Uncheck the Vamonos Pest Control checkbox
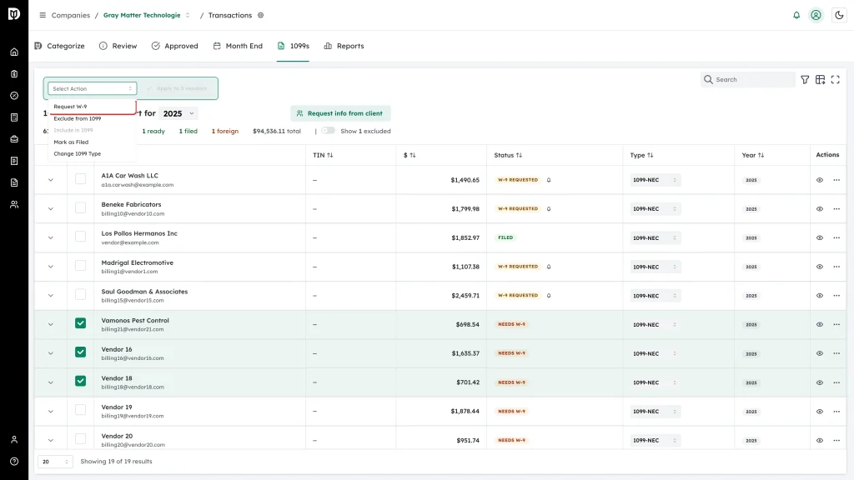 click(x=80, y=323)
